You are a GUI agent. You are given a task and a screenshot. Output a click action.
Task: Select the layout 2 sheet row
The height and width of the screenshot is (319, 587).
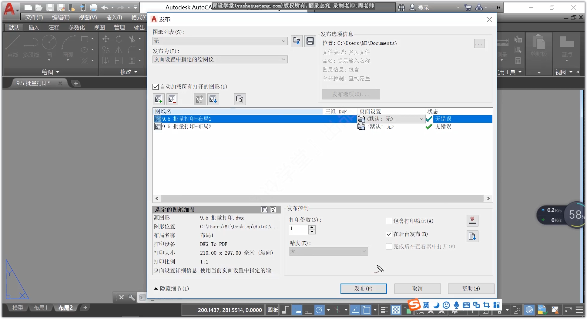(323, 126)
